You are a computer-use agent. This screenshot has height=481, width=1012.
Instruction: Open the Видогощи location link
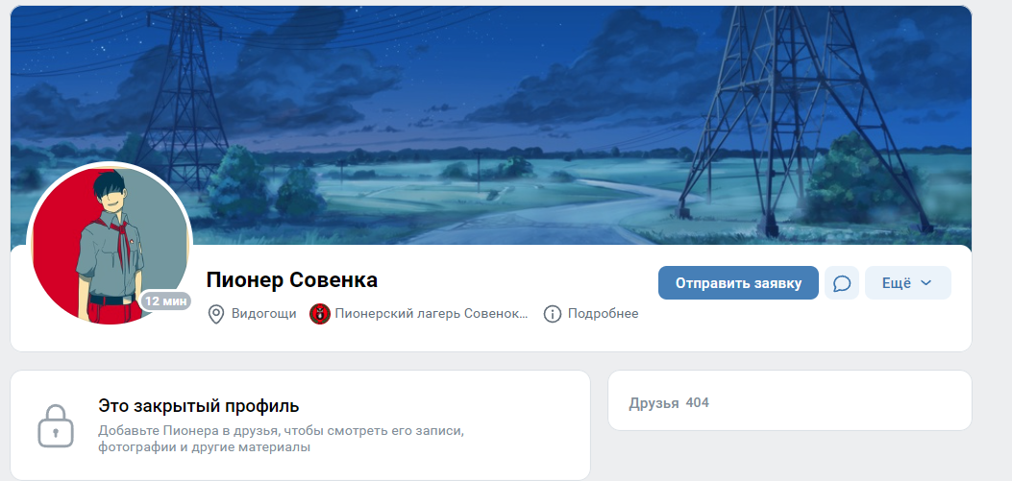[264, 314]
